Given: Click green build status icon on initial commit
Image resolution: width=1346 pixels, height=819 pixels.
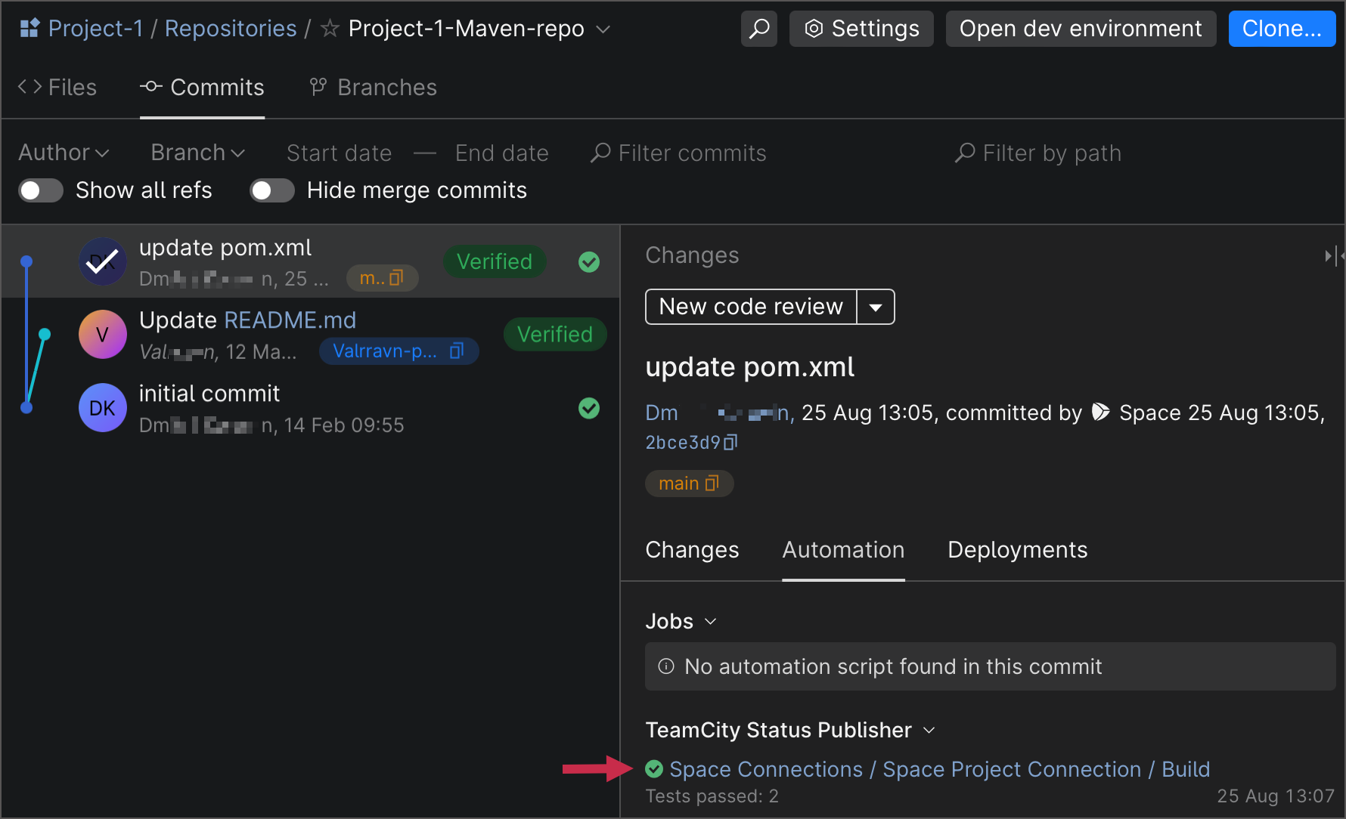Looking at the screenshot, I should tap(588, 409).
